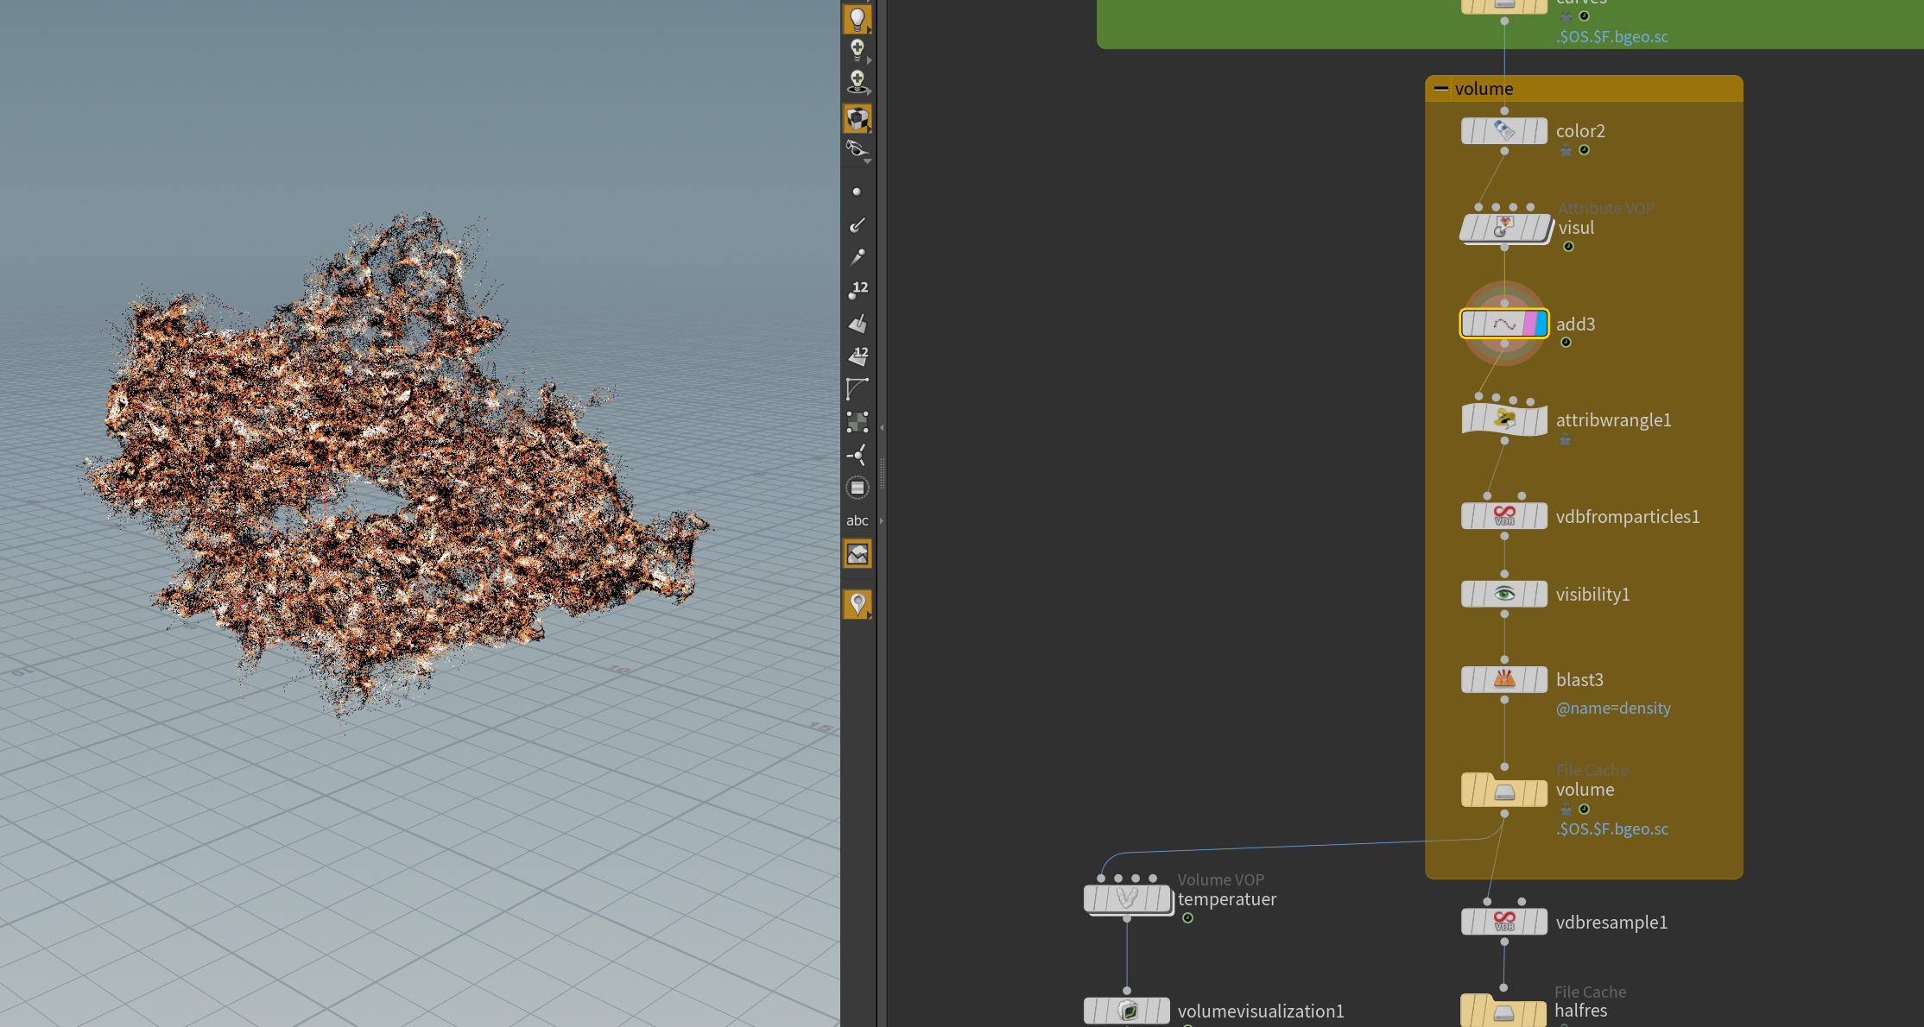The image size is (1924, 1027).
Task: Toggle display of primitive normals
Action: coord(857,323)
